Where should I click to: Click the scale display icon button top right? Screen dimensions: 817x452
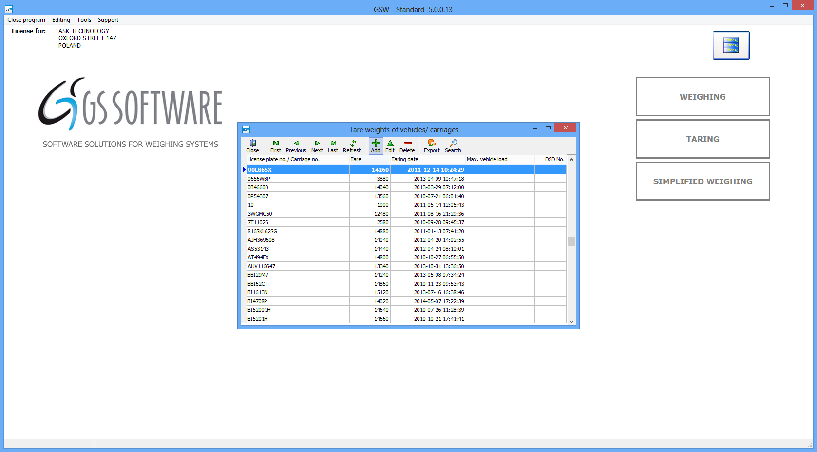pyautogui.click(x=731, y=45)
